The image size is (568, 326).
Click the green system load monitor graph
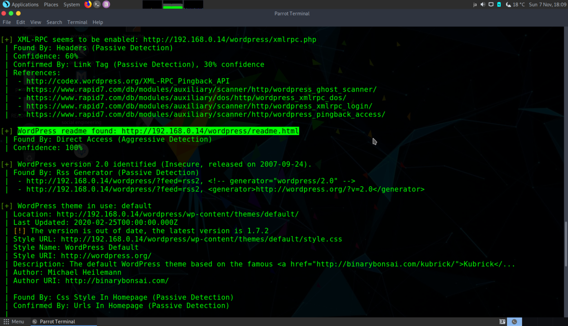(x=173, y=5)
